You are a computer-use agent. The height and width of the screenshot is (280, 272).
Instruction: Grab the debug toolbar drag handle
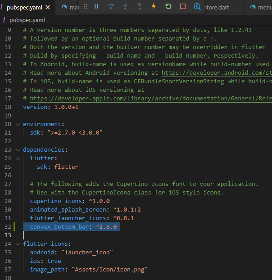click(86, 7)
